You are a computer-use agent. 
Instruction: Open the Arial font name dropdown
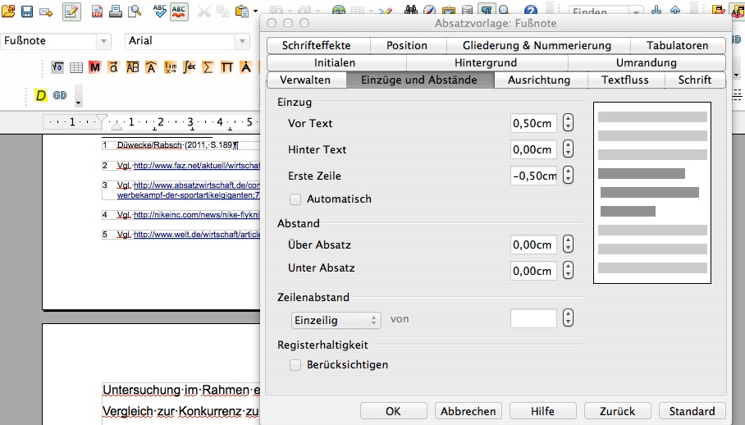242,41
